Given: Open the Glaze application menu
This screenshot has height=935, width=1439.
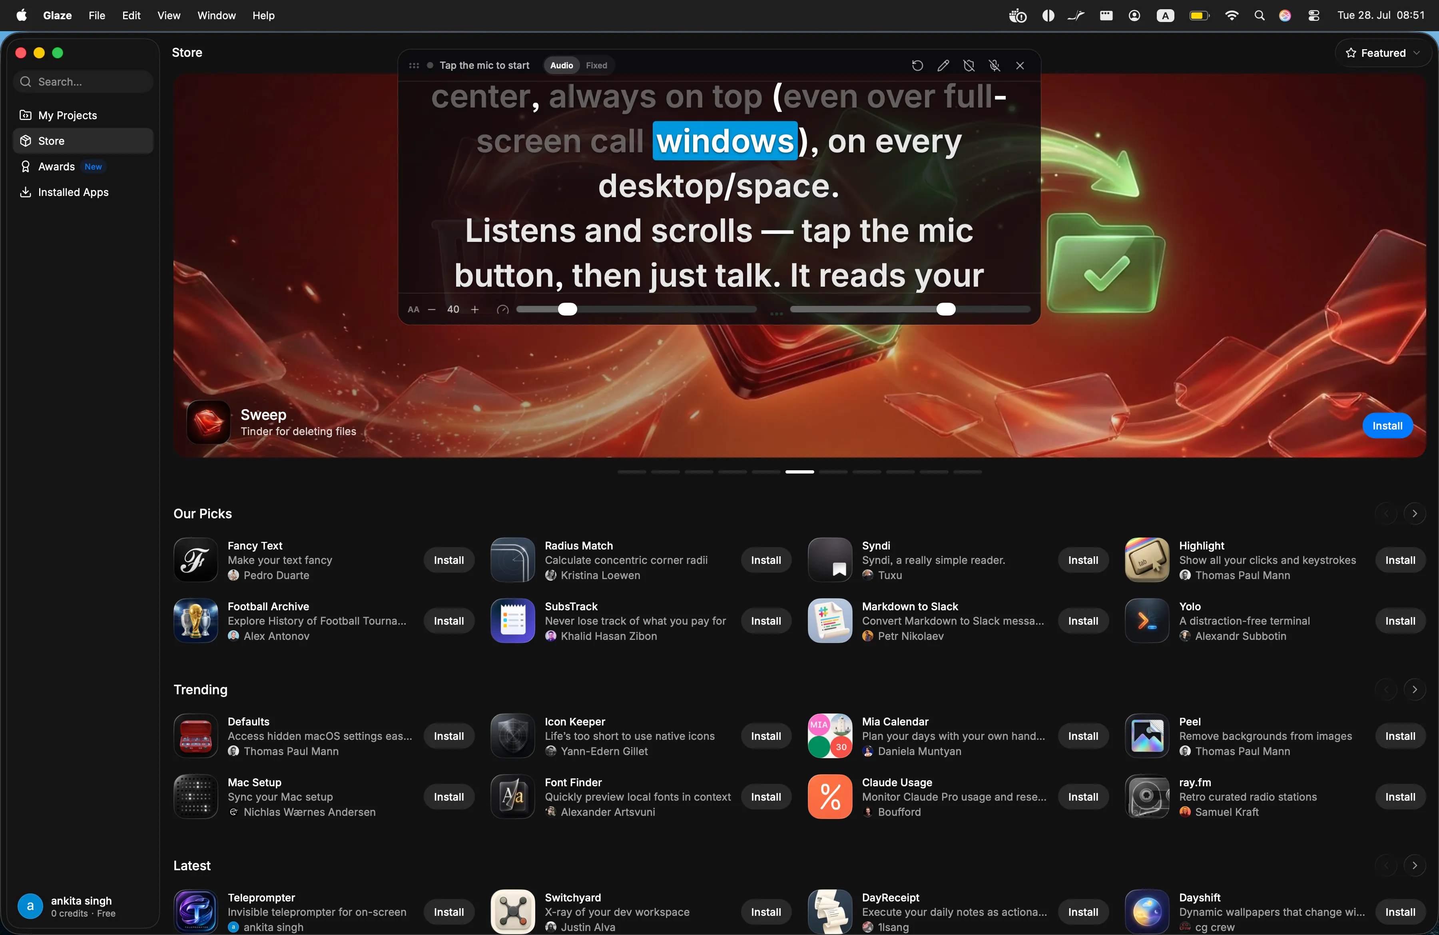Looking at the screenshot, I should (58, 15).
